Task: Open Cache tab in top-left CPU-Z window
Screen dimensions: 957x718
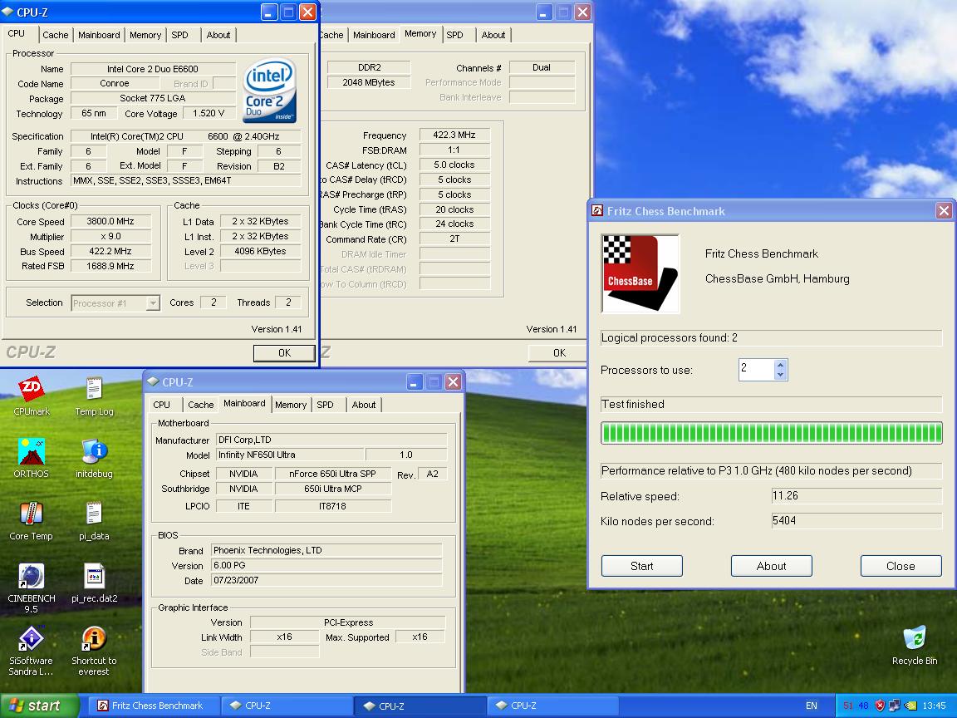Action: click(x=56, y=35)
